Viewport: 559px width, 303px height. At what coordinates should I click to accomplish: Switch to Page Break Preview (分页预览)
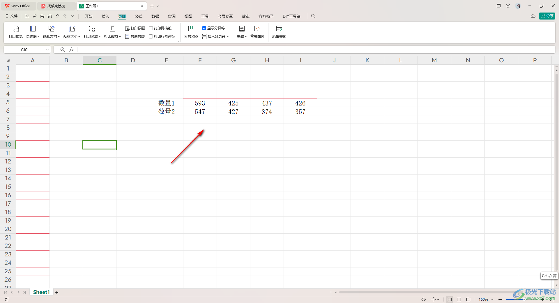pyautogui.click(x=191, y=32)
